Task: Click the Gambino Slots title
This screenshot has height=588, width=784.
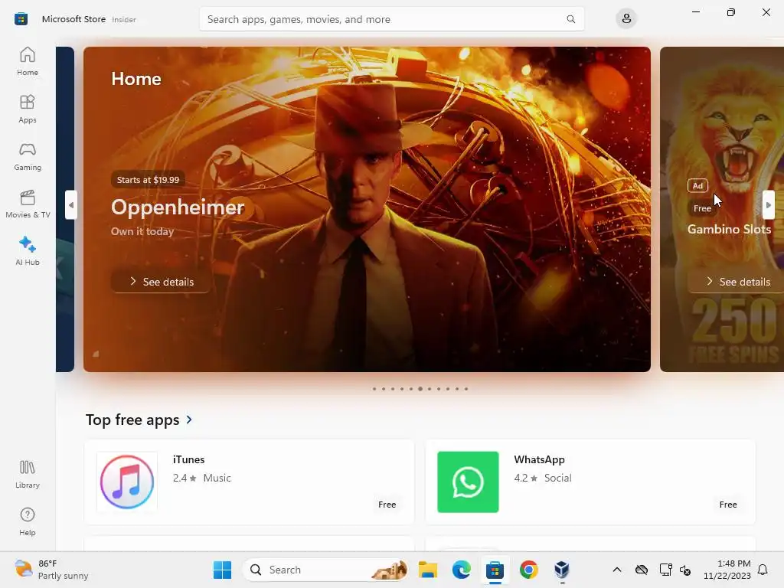Action: pyautogui.click(x=729, y=229)
